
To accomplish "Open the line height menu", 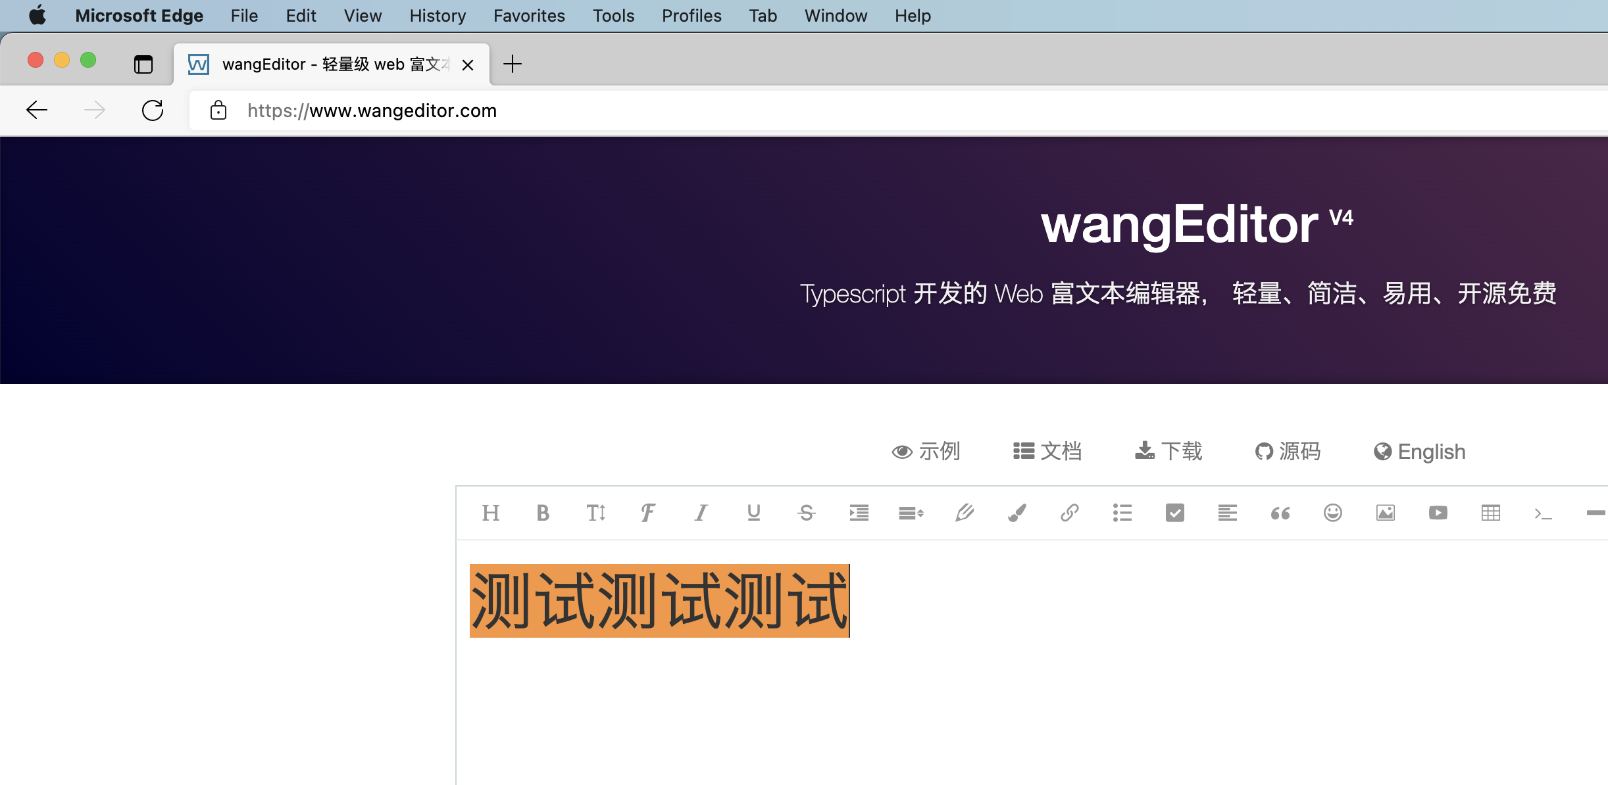I will [912, 513].
